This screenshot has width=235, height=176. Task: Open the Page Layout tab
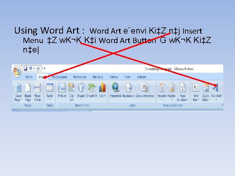pos(59,77)
